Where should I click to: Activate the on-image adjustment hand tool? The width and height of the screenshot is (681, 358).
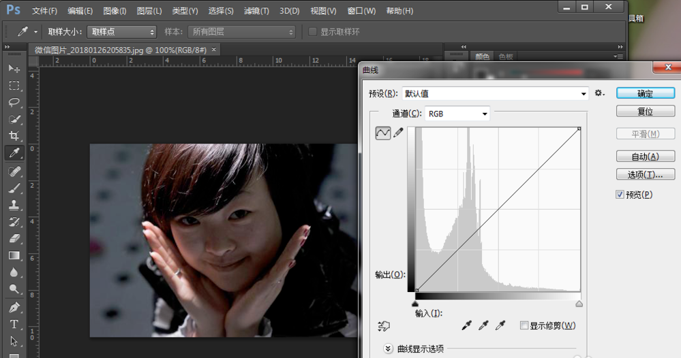pos(382,327)
